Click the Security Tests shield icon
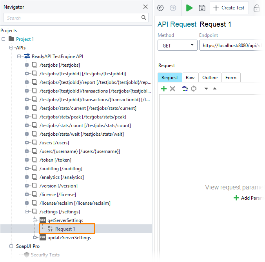265x262 pixels. click(x=27, y=255)
